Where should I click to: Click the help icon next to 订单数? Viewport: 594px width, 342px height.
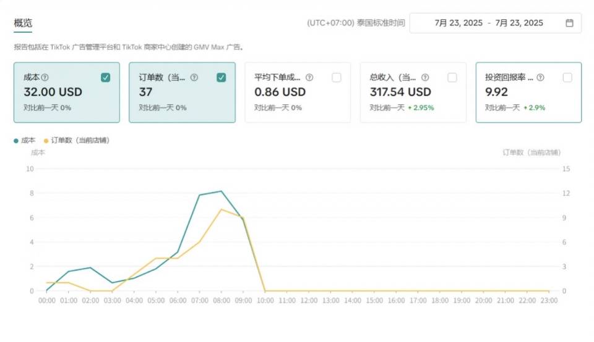194,77
